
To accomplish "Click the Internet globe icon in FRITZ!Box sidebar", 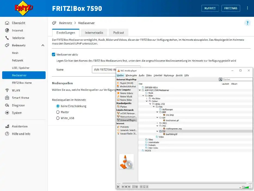I will click(7, 30).
